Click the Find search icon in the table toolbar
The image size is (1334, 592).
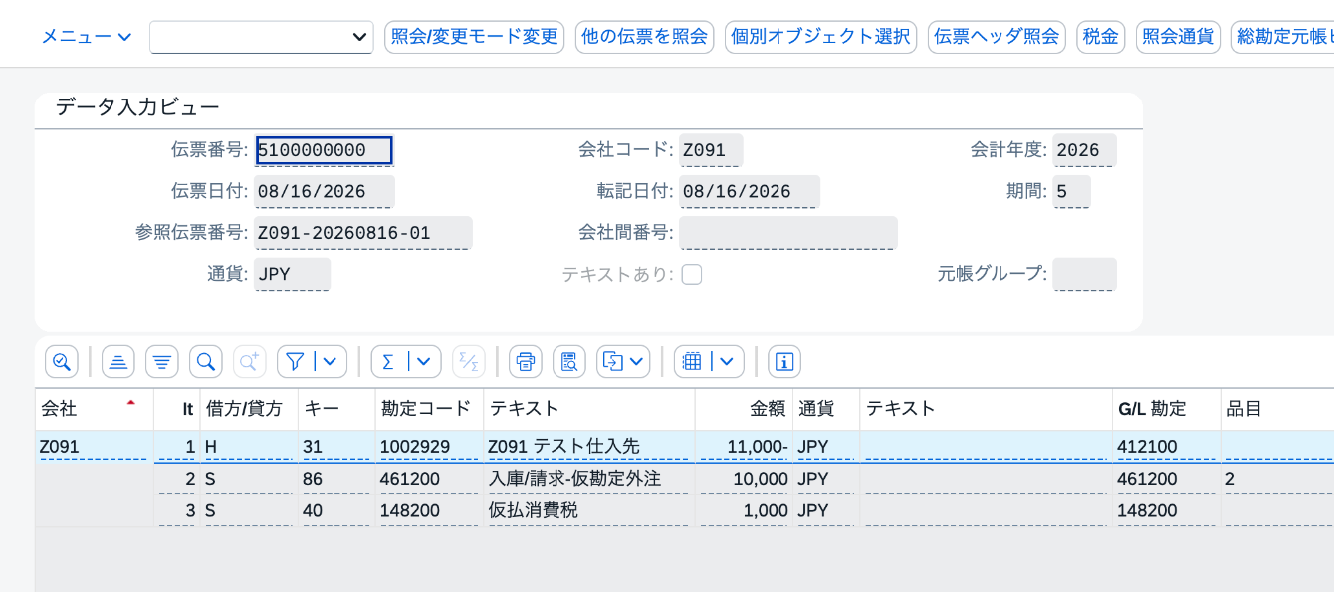pyautogui.click(x=206, y=362)
